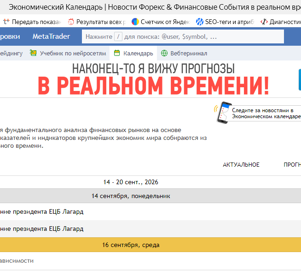The image size is (301, 271).
Task: Click the Яндекс counter bookmark icon
Action: click(135, 22)
